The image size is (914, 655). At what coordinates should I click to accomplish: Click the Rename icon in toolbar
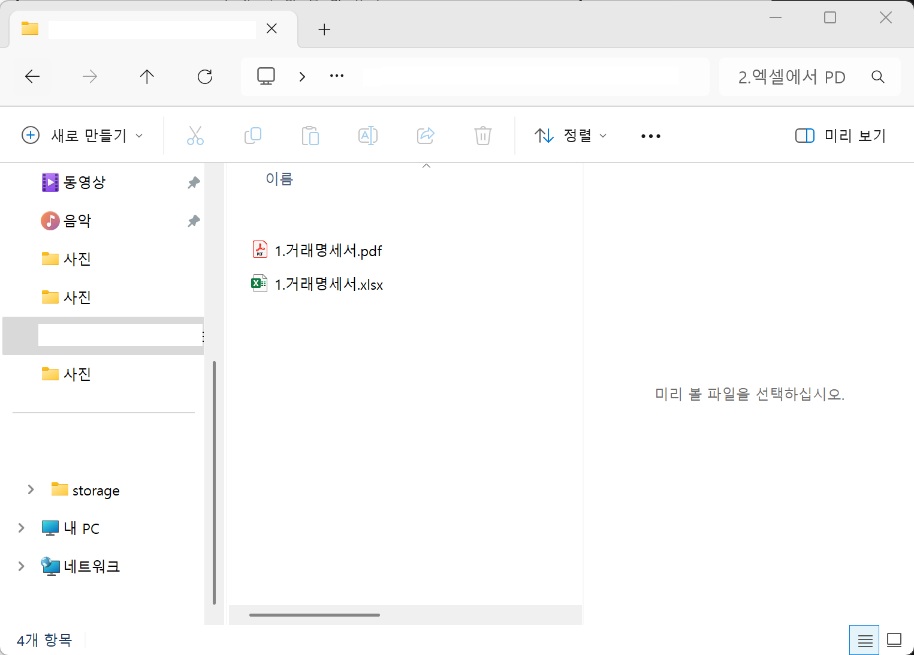click(368, 136)
